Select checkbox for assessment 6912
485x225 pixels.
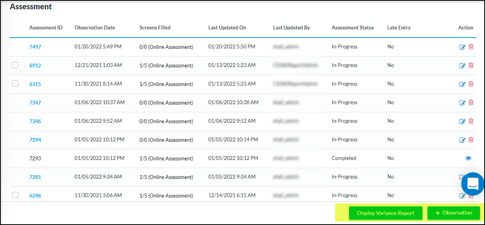coord(15,65)
